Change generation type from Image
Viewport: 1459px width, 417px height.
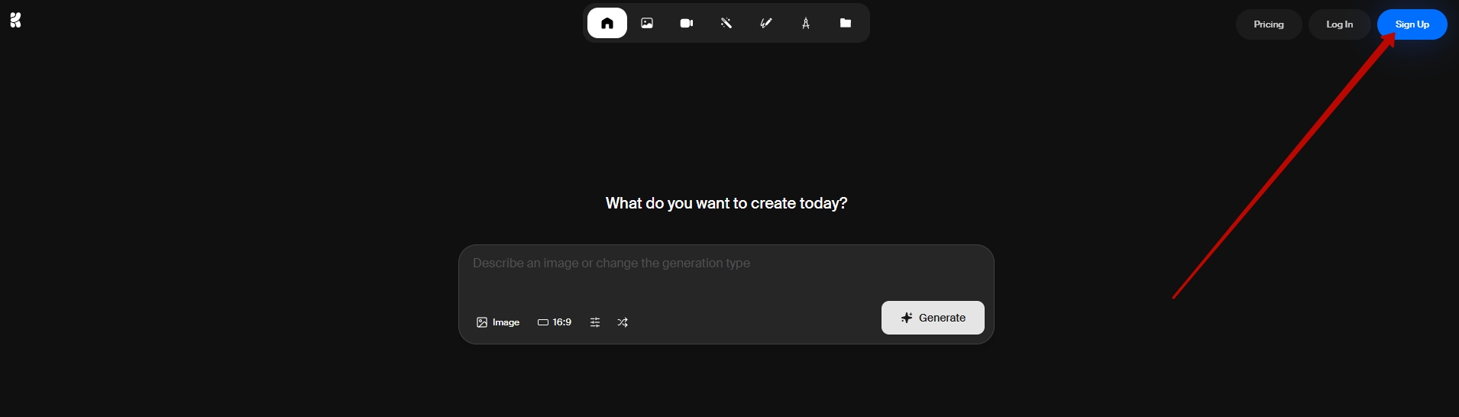498,322
